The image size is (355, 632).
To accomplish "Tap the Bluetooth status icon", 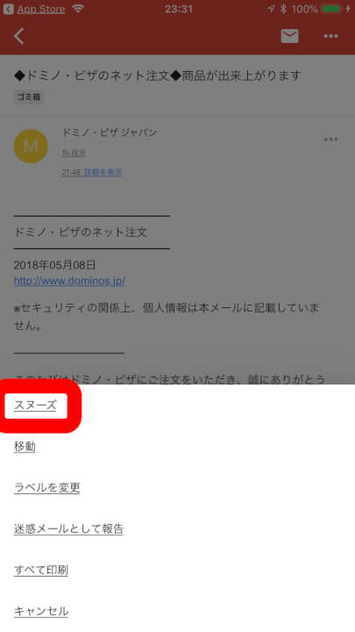I will (283, 9).
